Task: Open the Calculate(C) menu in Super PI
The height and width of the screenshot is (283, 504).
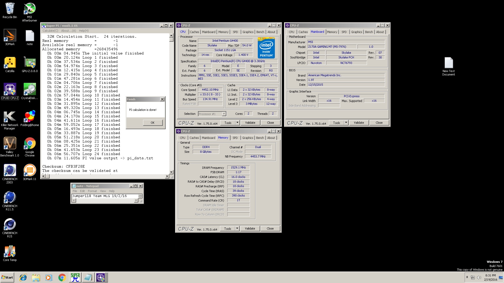Action: (50, 31)
